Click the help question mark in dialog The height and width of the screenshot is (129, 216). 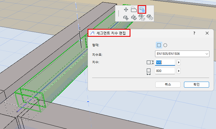(x=194, y=33)
